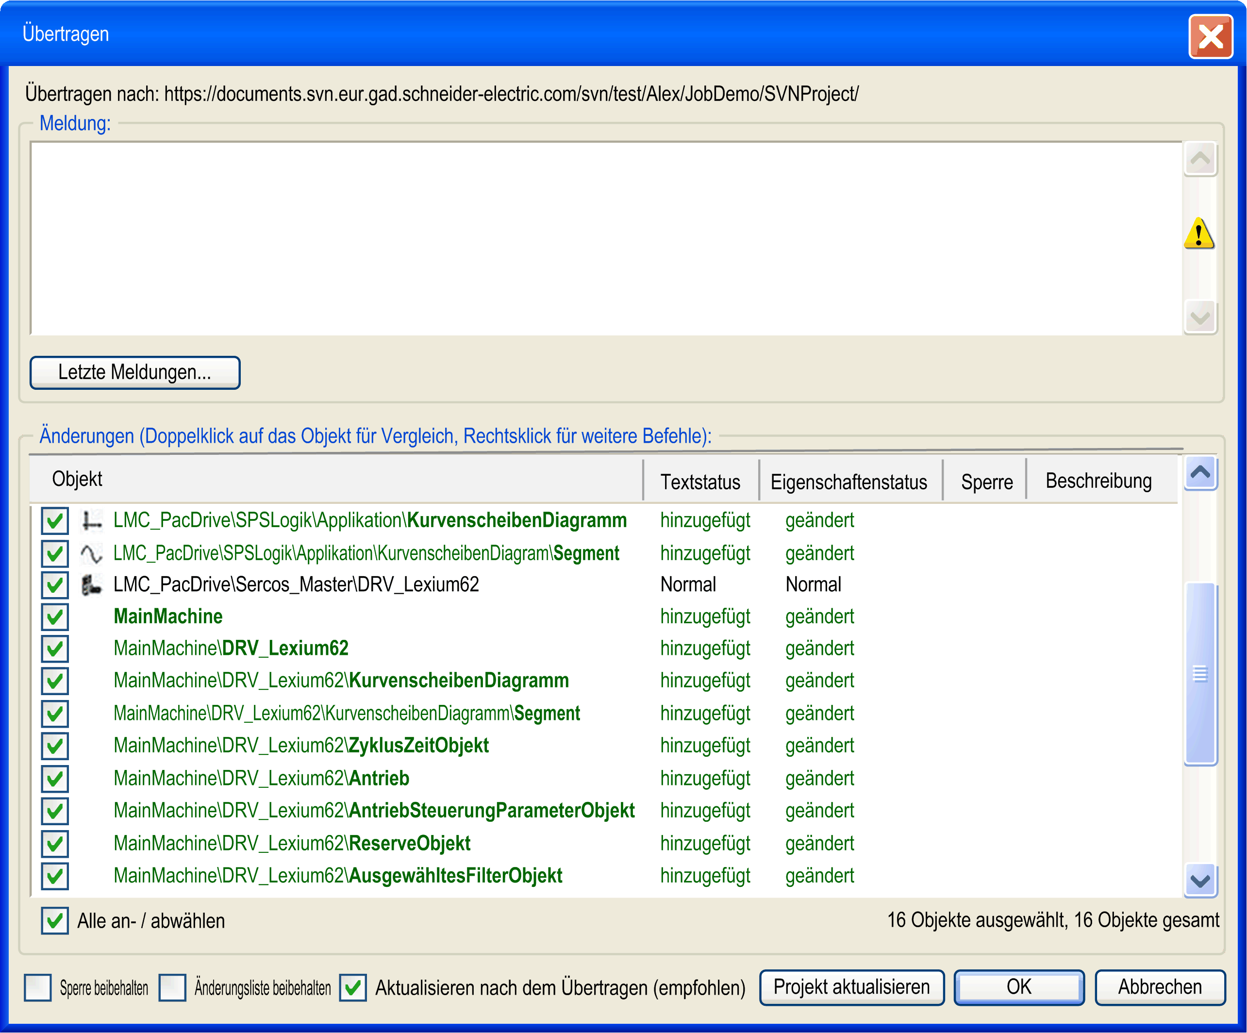Open Letzte Meldungen... button
The height and width of the screenshot is (1033, 1247).
tap(135, 372)
